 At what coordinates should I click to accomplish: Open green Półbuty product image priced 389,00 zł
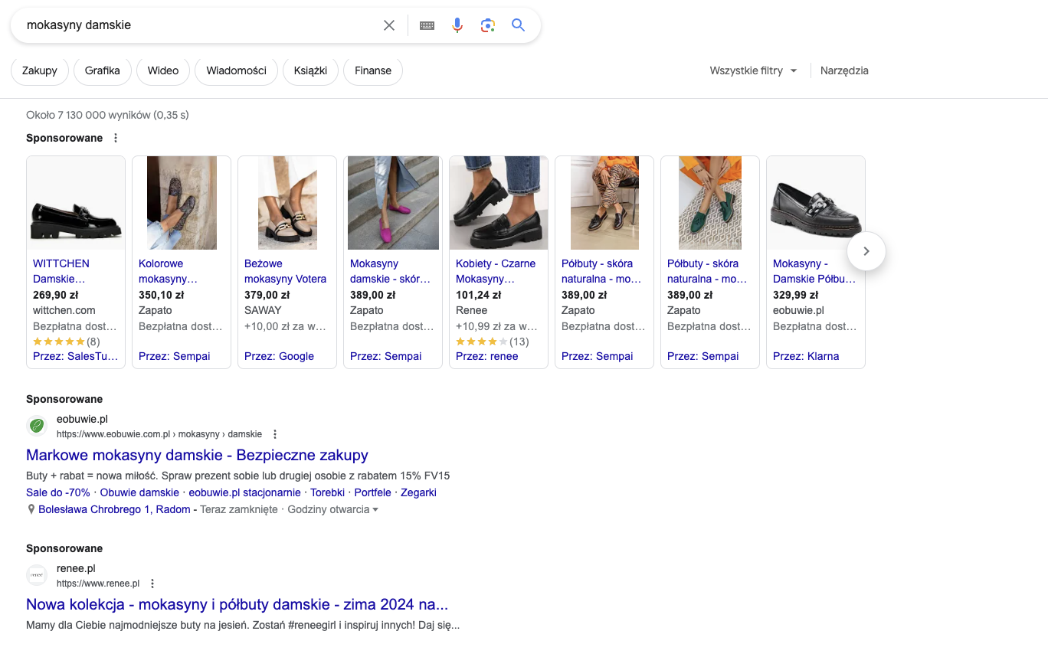click(x=710, y=203)
